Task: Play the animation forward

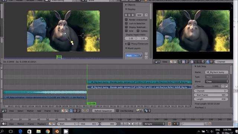Action: point(133,124)
